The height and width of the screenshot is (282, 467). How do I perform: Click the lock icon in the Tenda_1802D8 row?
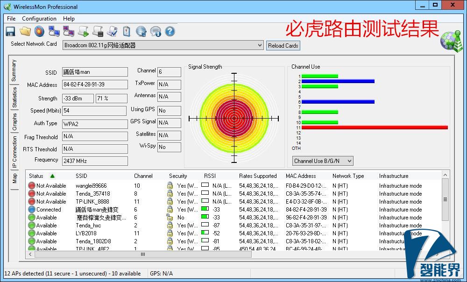170,241
